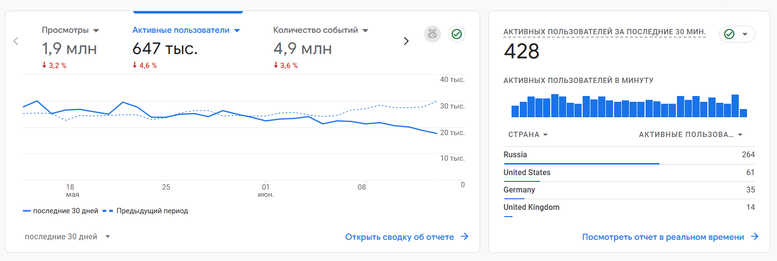Open Посмотреть отчет в реальном времени link

(x=663, y=237)
